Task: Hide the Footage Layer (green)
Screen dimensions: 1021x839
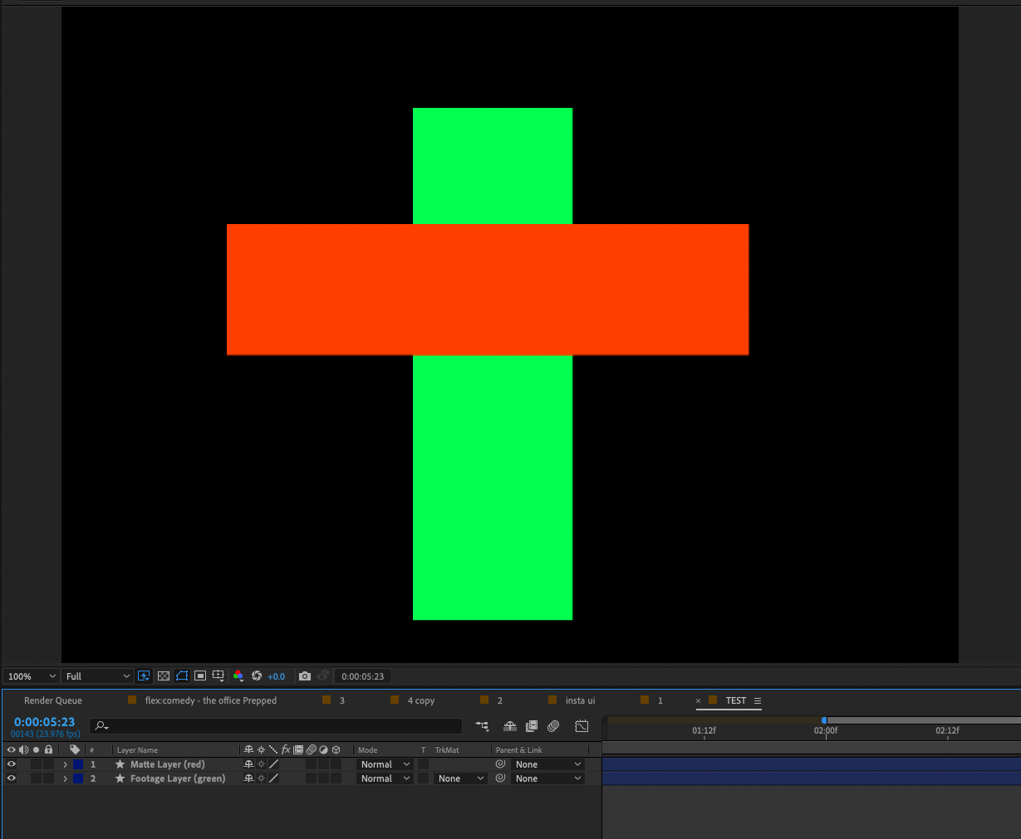Action: [x=11, y=778]
